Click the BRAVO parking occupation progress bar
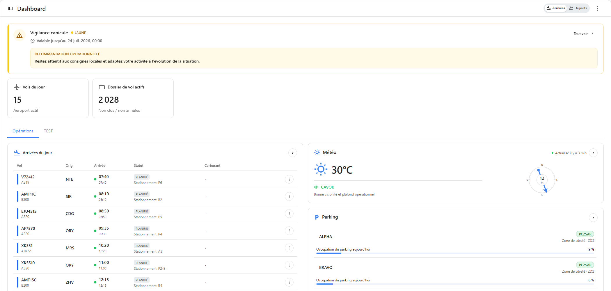Viewport: 611px width, 291px height. coord(455,284)
